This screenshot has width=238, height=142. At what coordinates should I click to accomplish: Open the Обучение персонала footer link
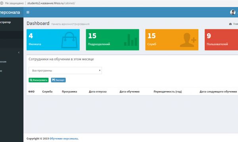pyautogui.click(x=63, y=138)
